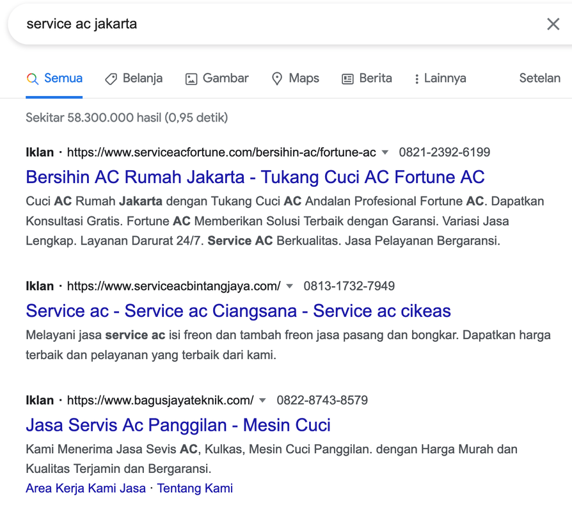Expand dropdown arrow beside serviceacbintangjaya.com URL
Screen dimensions: 572x512
(290, 286)
